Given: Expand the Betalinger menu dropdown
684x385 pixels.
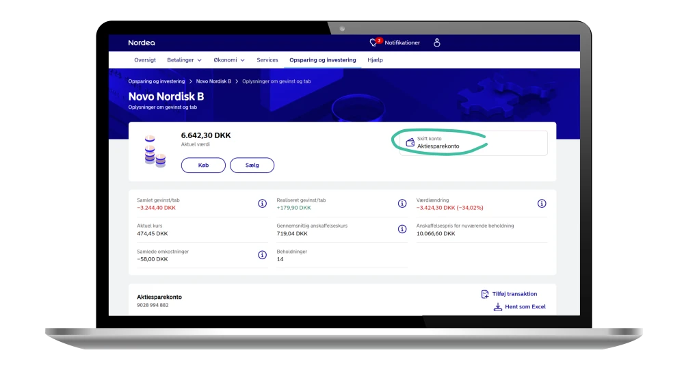Looking at the screenshot, I should pyautogui.click(x=183, y=60).
